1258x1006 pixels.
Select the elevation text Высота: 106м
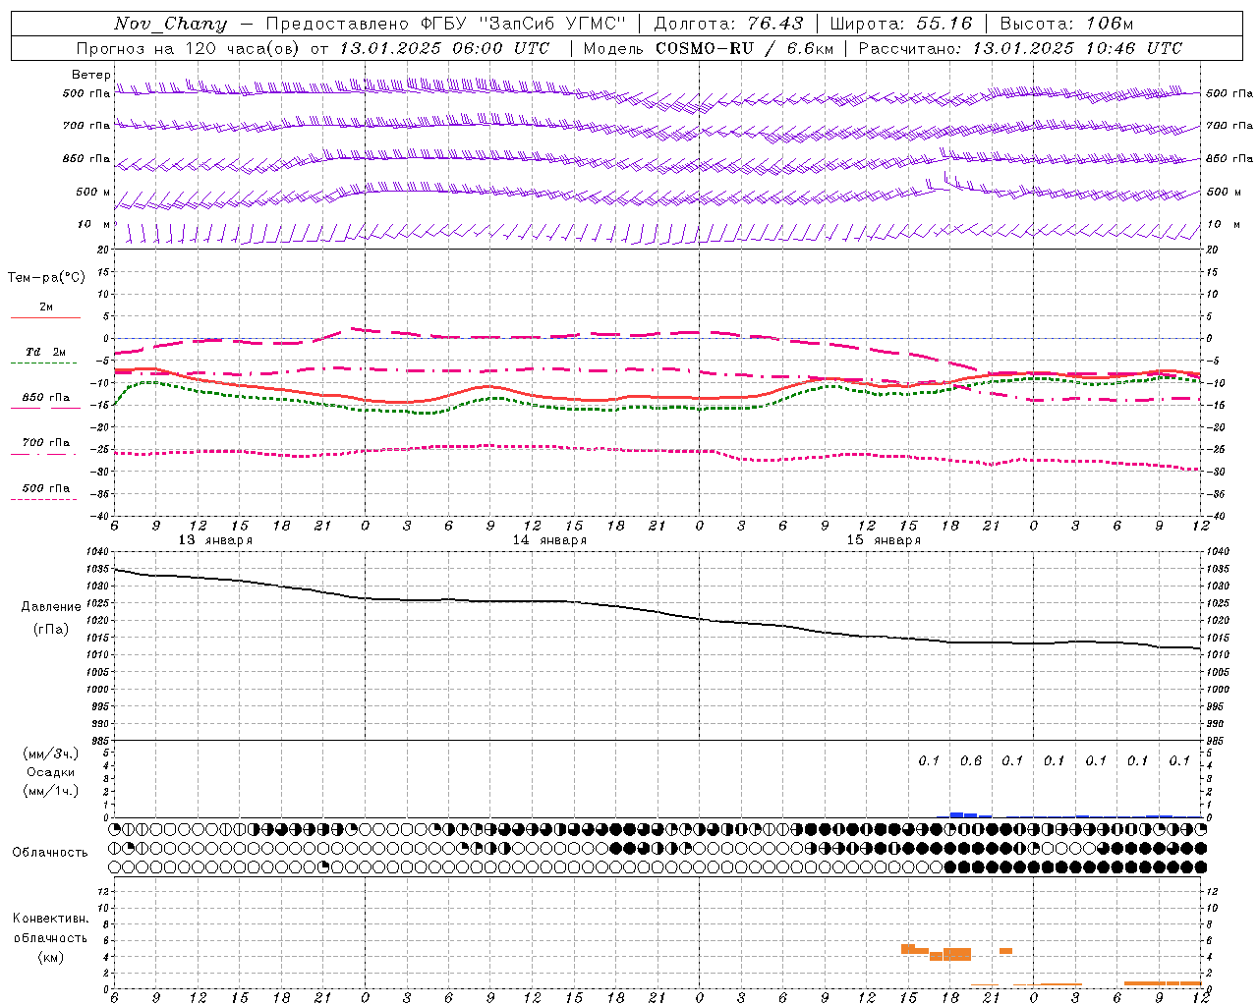pos(1066,24)
